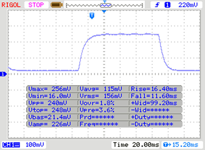Click the Vamp= 226mV measurement

coord(50,124)
